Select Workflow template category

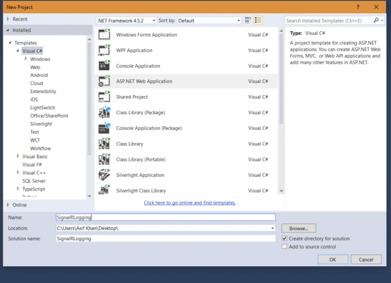(41, 148)
